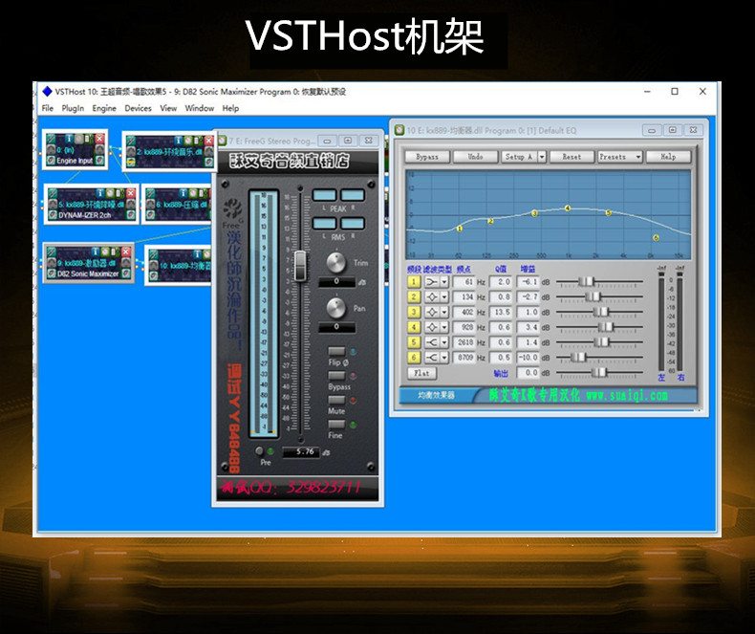Toggle Pre button in FreeG

tap(260, 451)
